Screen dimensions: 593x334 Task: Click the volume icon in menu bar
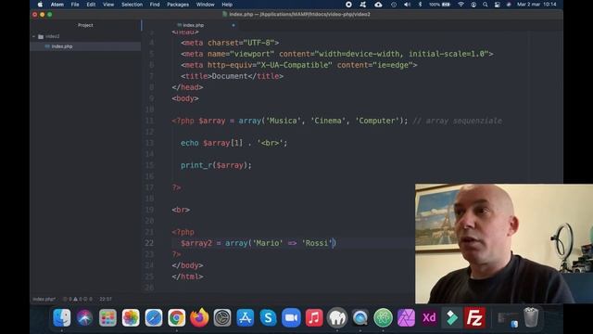407,5
